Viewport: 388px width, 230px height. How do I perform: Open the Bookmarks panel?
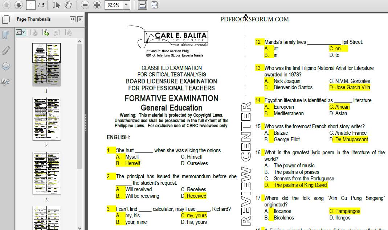point(6,35)
